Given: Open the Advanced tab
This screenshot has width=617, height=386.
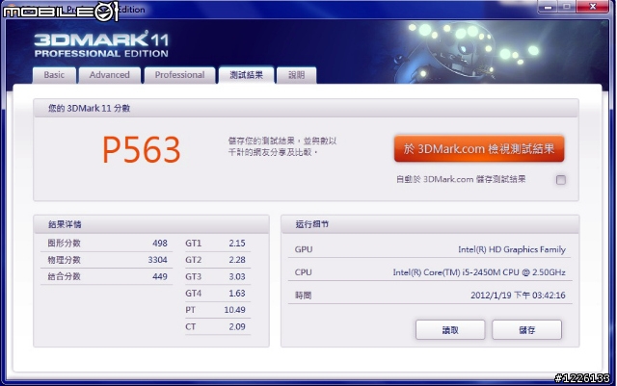Looking at the screenshot, I should point(109,75).
